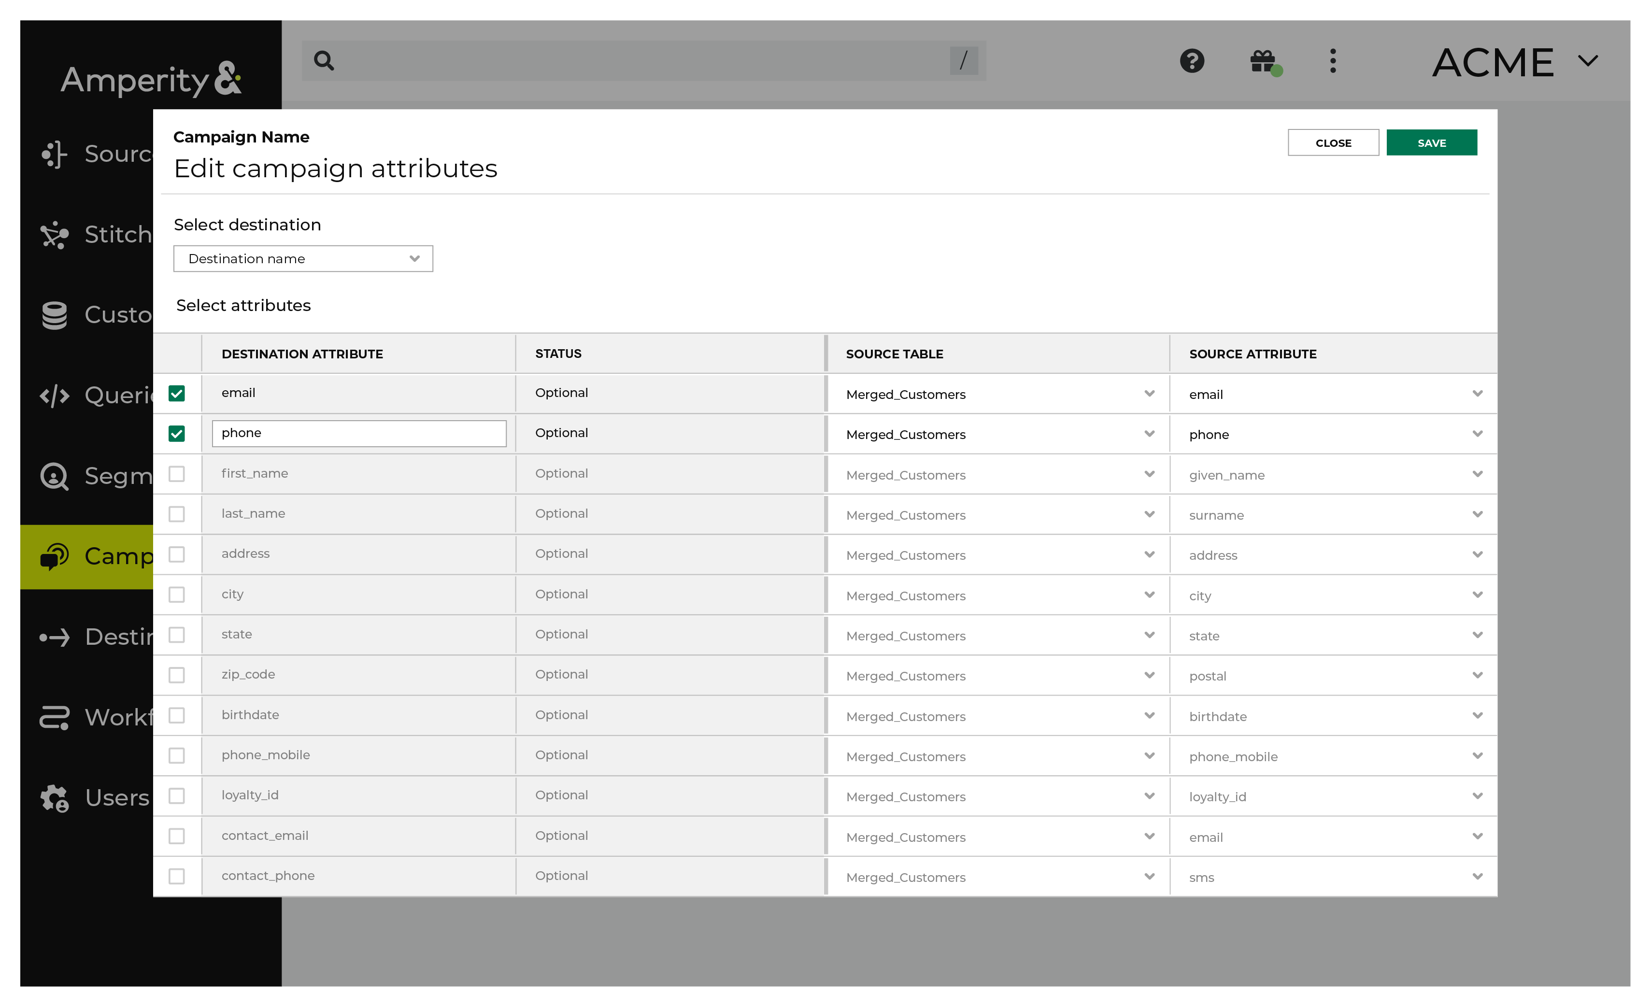Go to Stitch in the sidebar
1651x1007 pixels.
coord(118,235)
